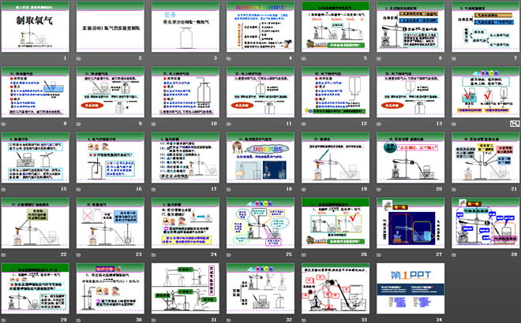This screenshot has width=521, height=323.
Task: Play animation star under slide 25
Action: coord(229,254)
